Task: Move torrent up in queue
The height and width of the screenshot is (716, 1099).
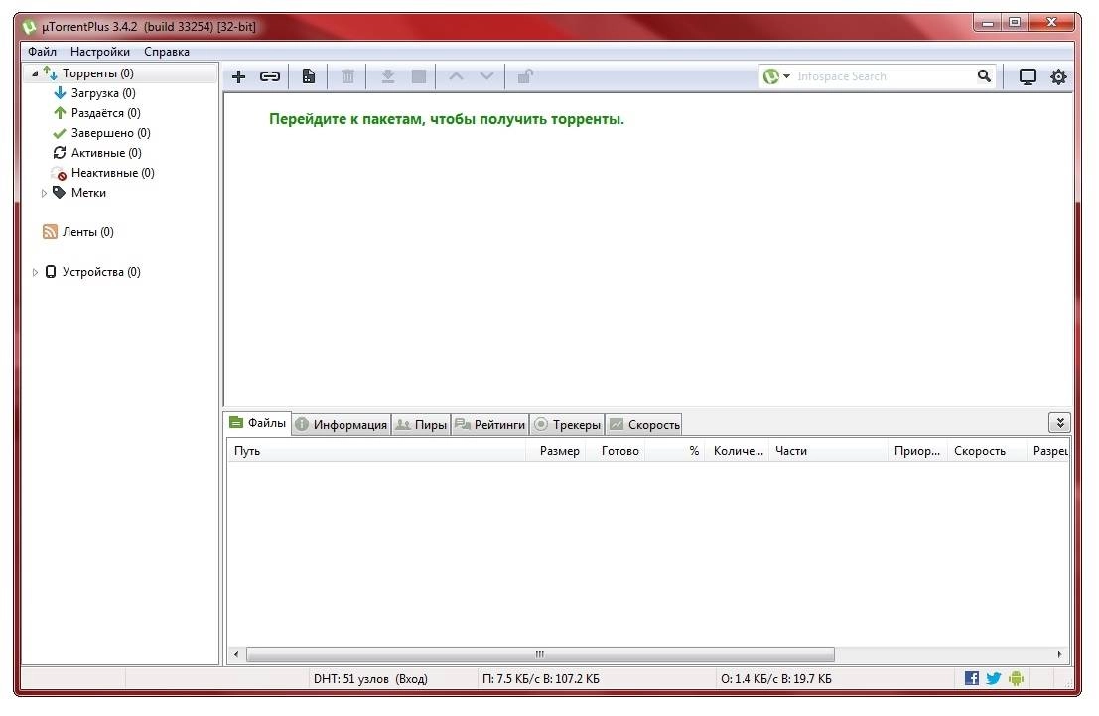Action: tap(456, 75)
